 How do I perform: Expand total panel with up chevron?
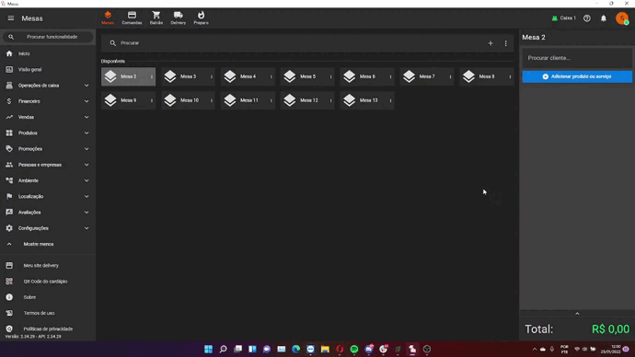(x=577, y=314)
